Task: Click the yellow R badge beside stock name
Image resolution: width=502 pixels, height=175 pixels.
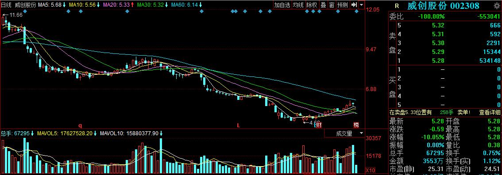Action: tap(397, 6)
